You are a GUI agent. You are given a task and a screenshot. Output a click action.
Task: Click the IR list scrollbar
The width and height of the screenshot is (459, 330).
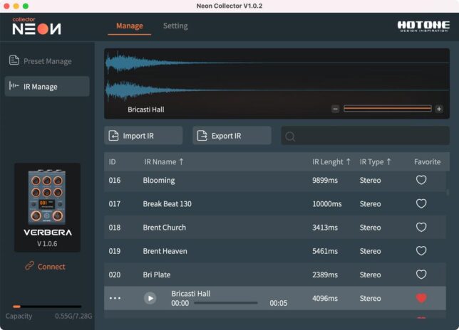[448, 192]
